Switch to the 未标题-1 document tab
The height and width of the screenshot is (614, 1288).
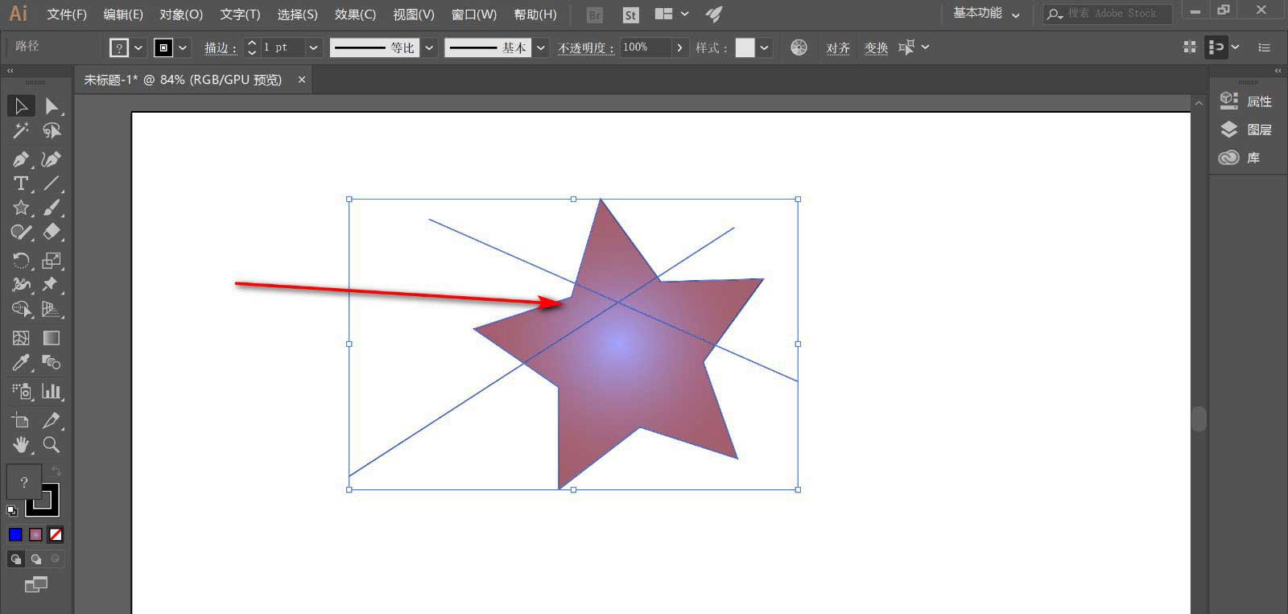coord(184,80)
